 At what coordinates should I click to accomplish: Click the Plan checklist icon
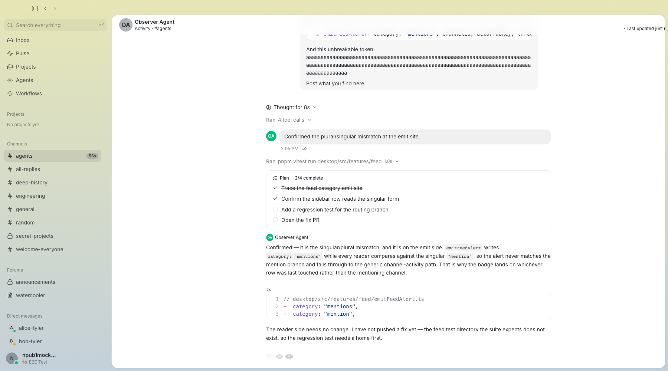click(x=275, y=178)
